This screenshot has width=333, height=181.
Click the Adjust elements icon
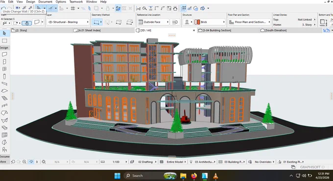coord(150,8)
